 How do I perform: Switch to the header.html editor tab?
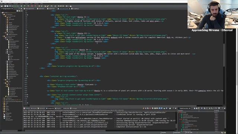(x=51, y=9)
